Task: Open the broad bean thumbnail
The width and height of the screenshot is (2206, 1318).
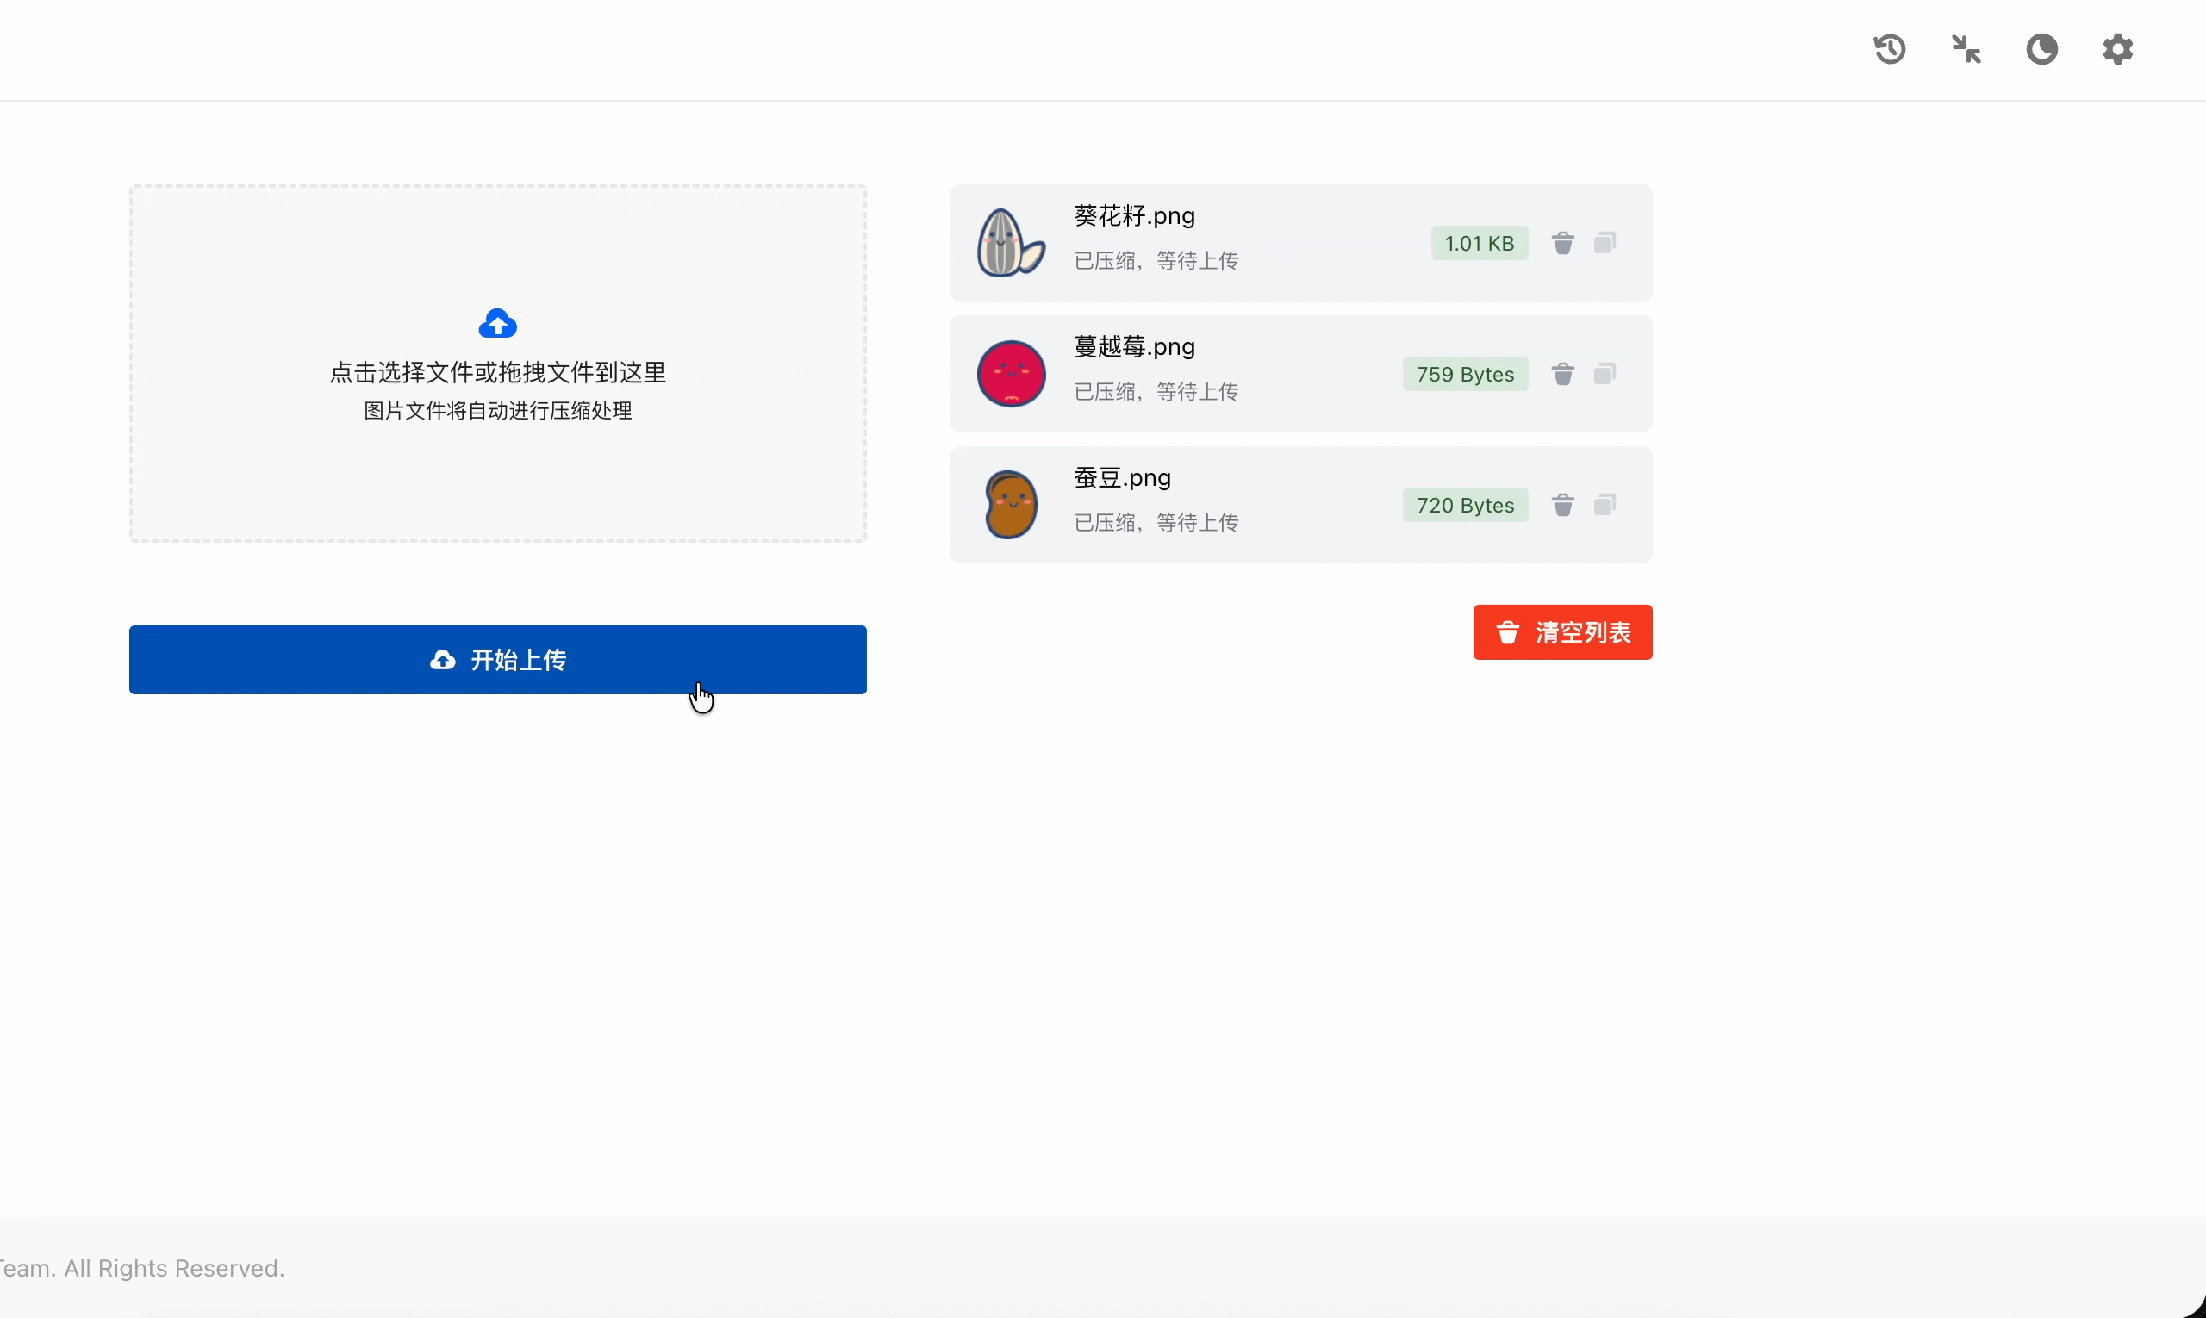Action: [x=1011, y=505]
